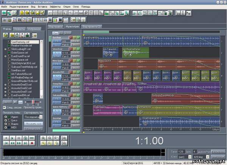
Task: Click FX button on SweepBass track
Action: pos(57,87)
